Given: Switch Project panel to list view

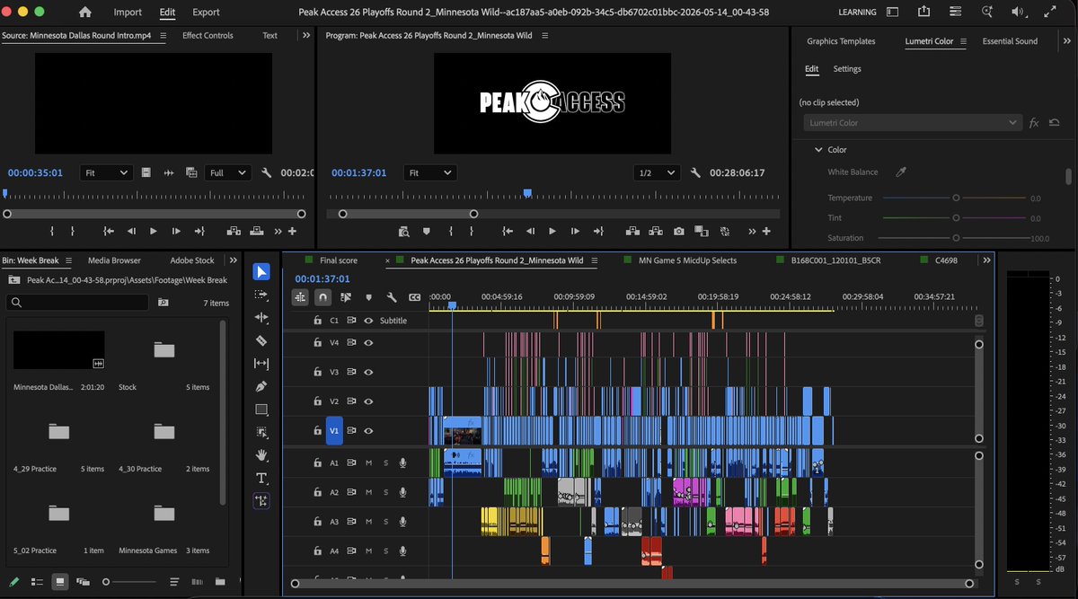Looking at the screenshot, I should [37, 581].
